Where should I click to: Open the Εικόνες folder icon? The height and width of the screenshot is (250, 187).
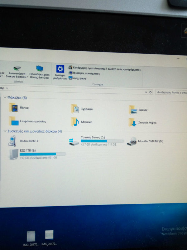133,110
